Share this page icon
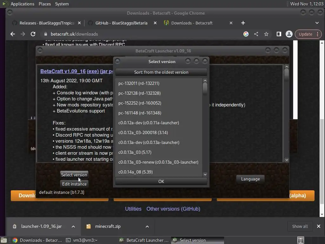325x244 pixels. [x=256, y=34]
